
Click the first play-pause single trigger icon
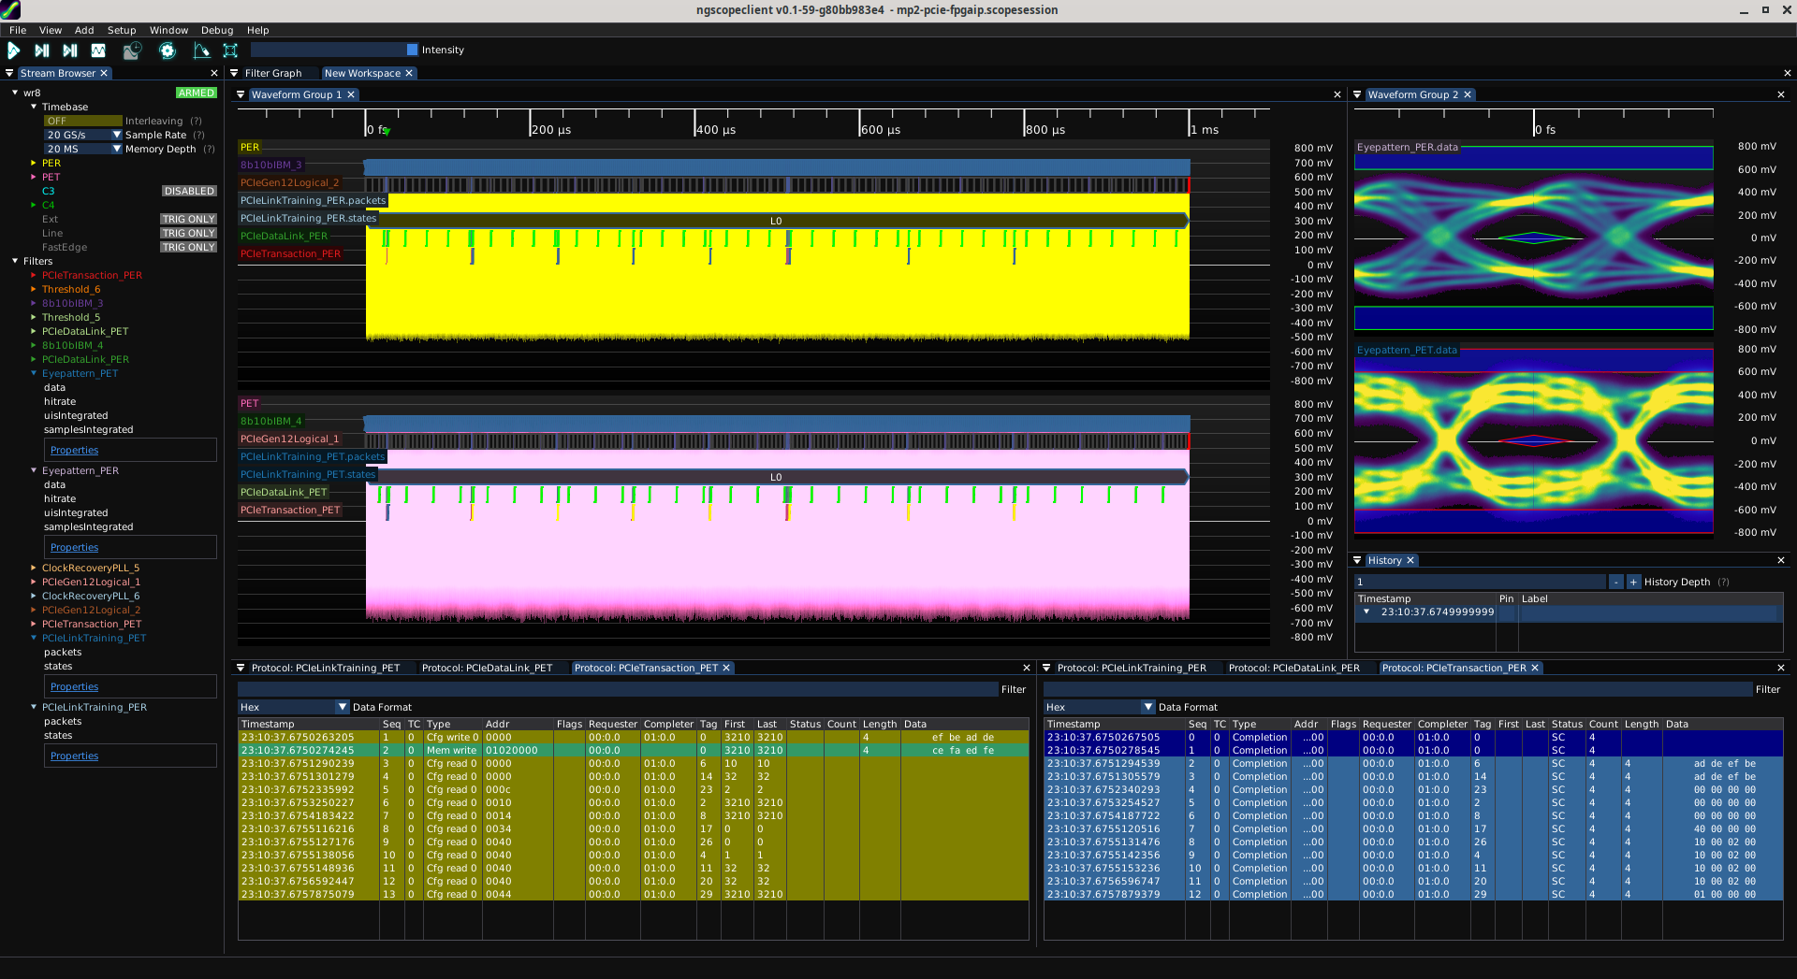click(x=42, y=50)
